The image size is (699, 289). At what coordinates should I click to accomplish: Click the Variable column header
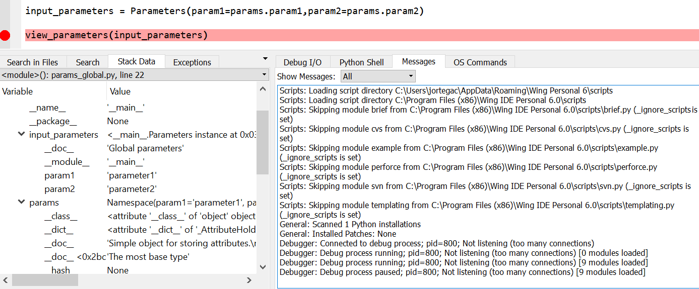(x=18, y=91)
